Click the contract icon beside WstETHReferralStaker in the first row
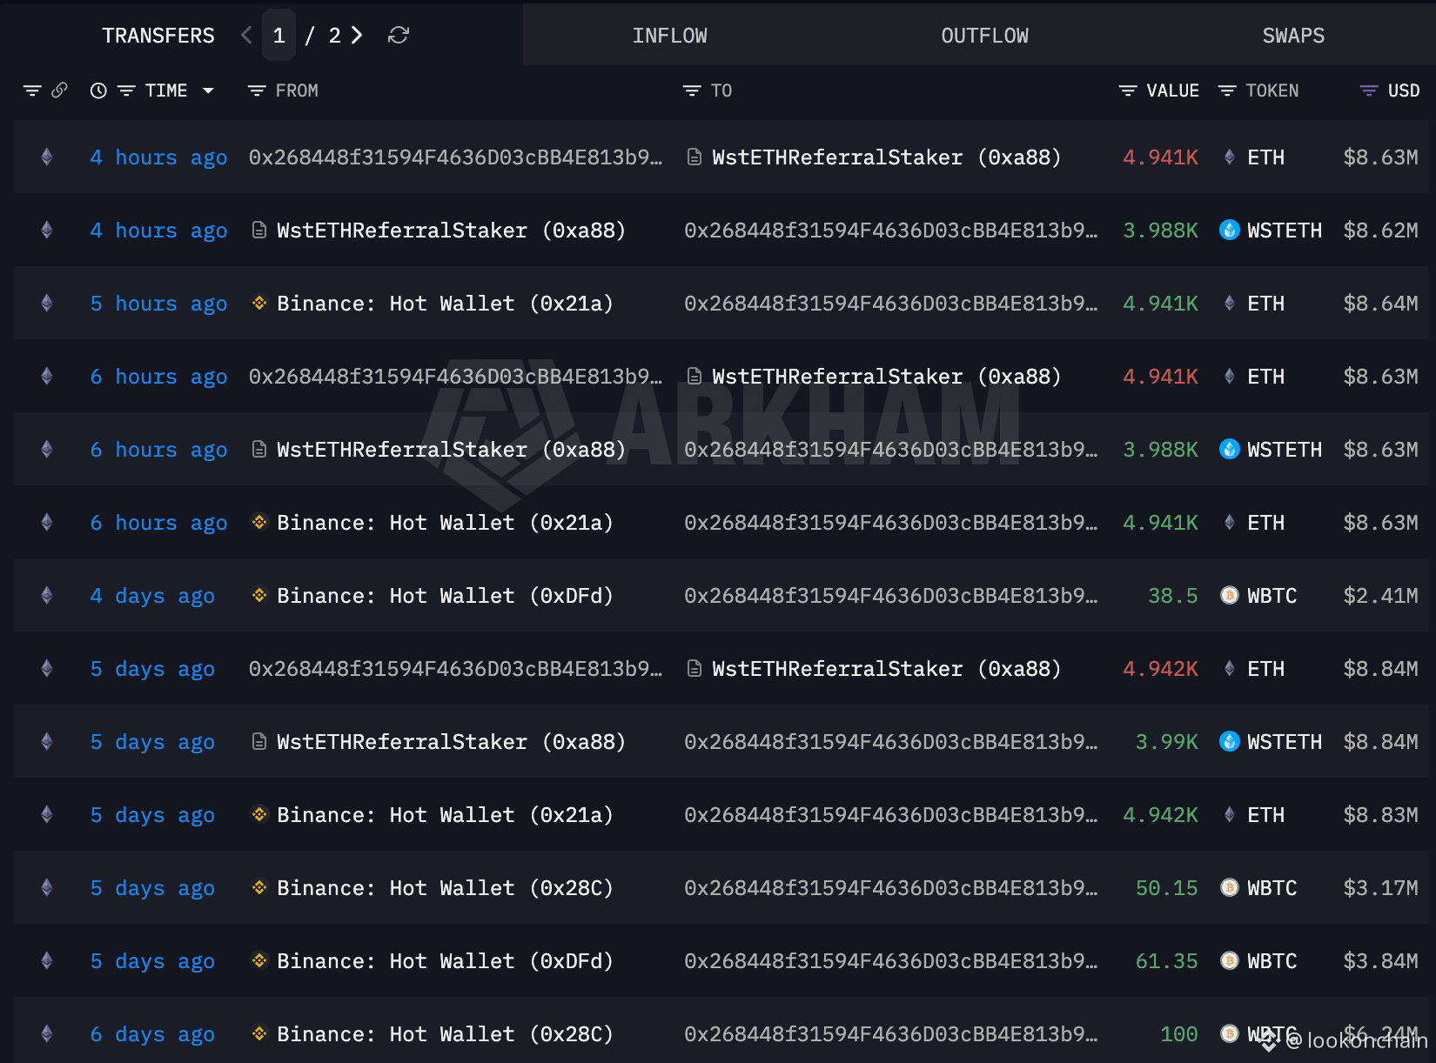This screenshot has height=1063, width=1436. pos(694,157)
